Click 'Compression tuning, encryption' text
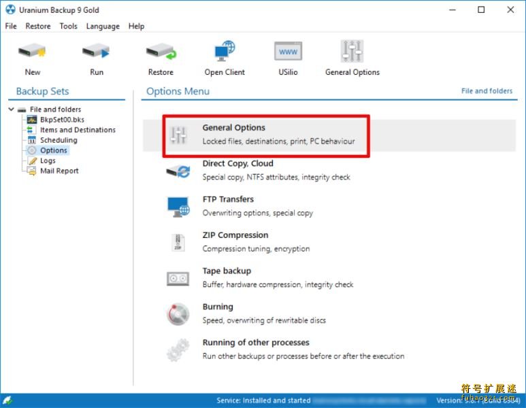 tap(256, 249)
